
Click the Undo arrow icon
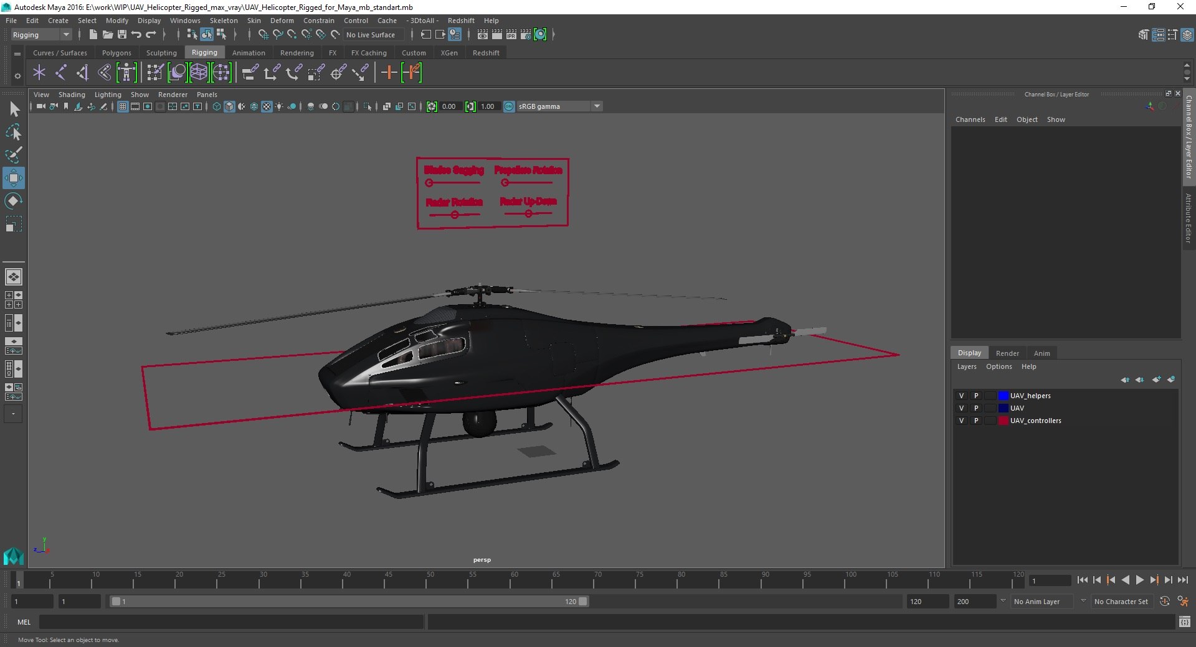pos(136,35)
